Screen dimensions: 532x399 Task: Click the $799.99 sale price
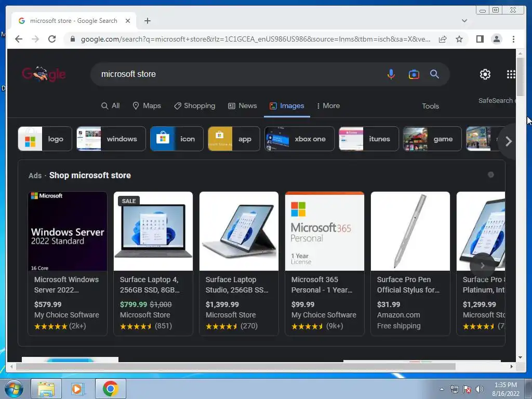pos(134,304)
